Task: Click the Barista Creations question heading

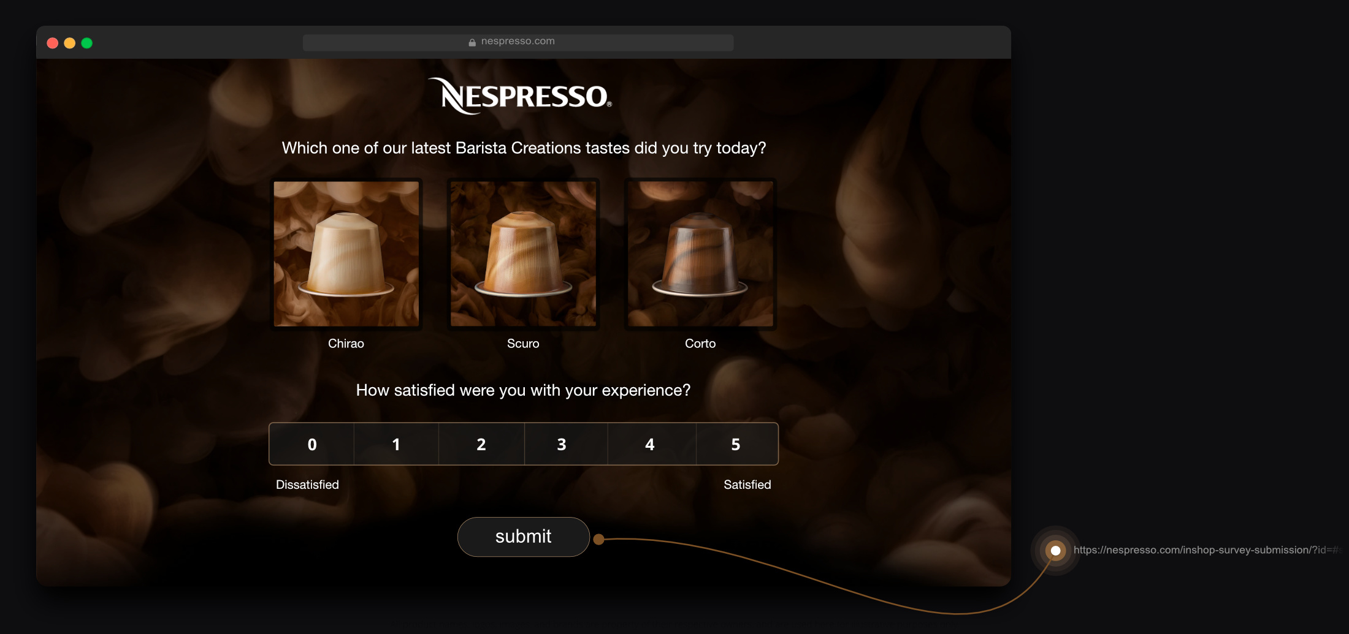Action: click(524, 148)
